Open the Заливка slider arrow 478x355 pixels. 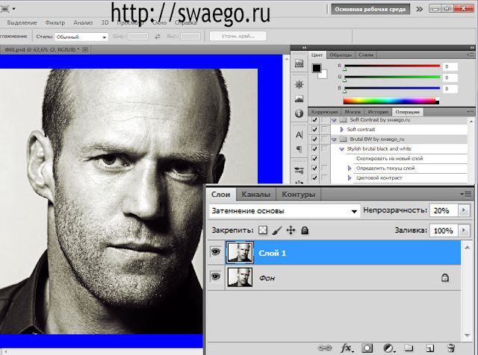(464, 230)
